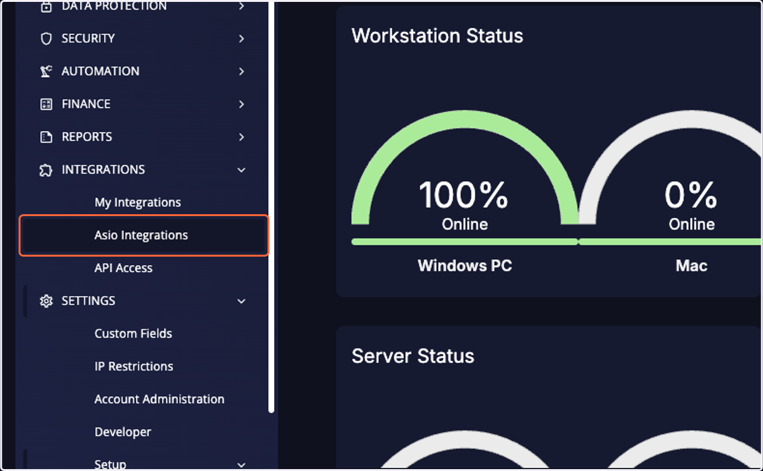
Task: Click the Workstation Status heading
Action: tap(437, 36)
